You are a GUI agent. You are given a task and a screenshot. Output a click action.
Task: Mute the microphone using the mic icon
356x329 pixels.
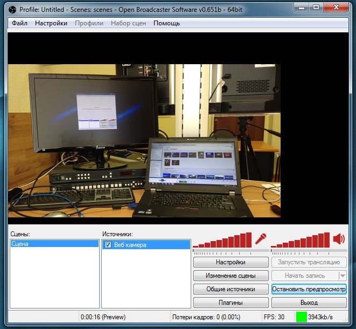261,238
